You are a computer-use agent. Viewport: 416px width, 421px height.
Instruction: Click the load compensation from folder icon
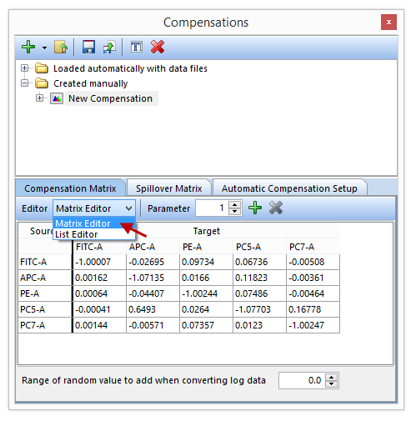tap(61, 47)
